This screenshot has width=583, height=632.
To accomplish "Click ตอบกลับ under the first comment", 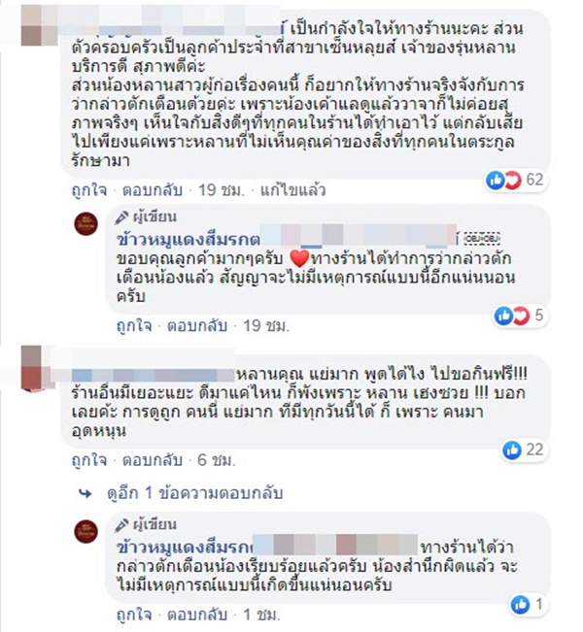I will tap(153, 190).
